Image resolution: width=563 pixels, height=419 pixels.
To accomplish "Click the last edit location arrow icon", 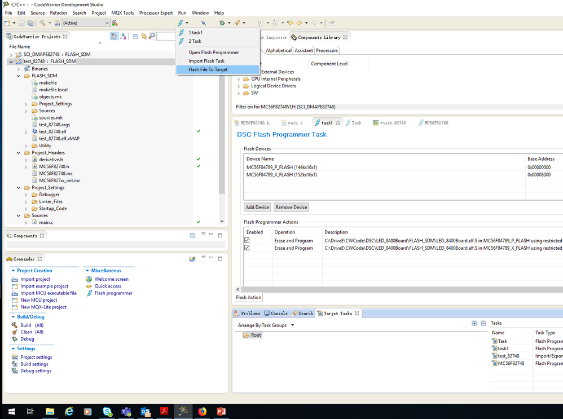I will pos(290,23).
